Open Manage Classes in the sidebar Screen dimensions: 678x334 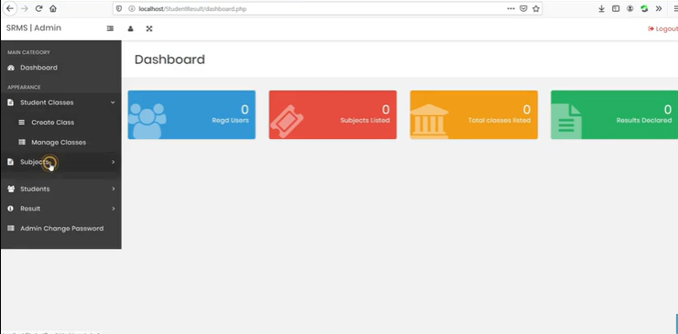coord(61,142)
